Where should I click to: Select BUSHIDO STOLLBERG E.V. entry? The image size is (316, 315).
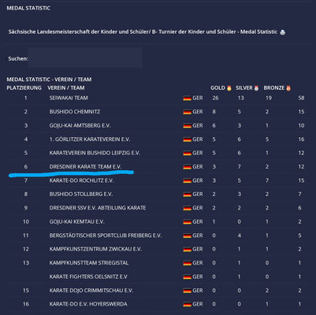81,194
